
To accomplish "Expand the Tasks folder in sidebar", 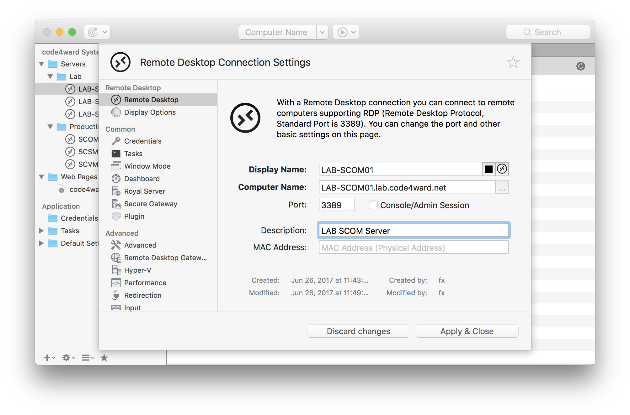I will [41, 231].
